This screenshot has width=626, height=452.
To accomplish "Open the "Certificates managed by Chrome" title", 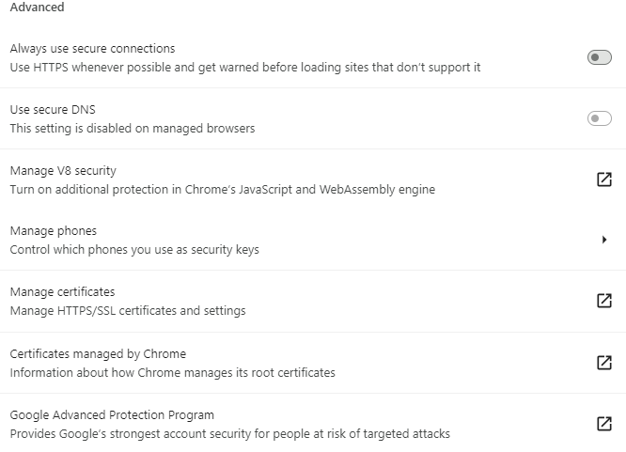I will point(98,354).
